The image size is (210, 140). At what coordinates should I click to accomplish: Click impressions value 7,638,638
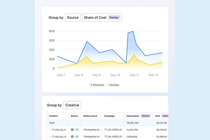coord(132,137)
